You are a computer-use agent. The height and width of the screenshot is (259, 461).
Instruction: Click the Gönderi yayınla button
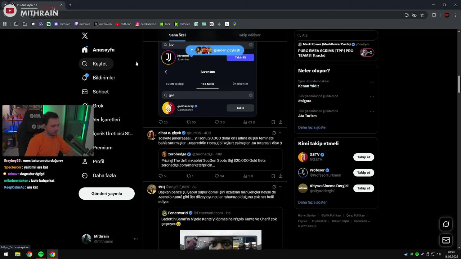(x=107, y=194)
